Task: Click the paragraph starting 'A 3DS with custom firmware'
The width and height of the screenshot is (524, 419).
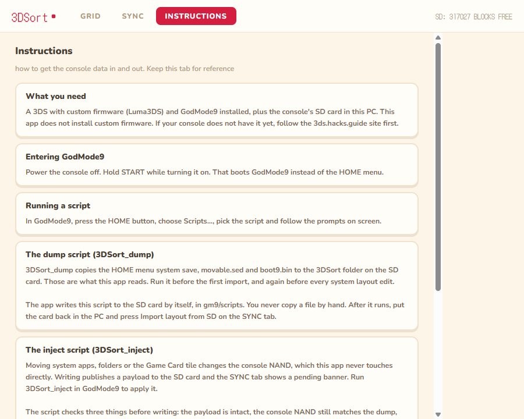Action: pyautogui.click(x=212, y=118)
